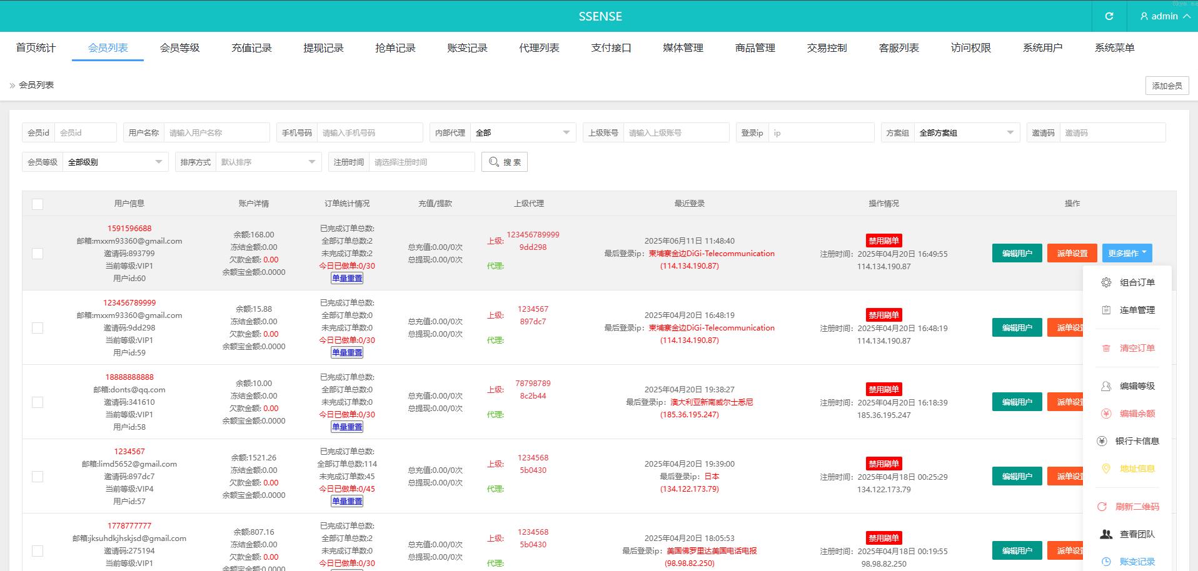
Task: Click the 手机号码 input field
Action: tap(369, 132)
